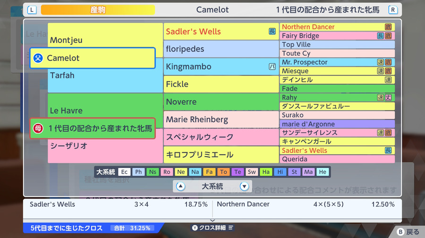Select the Ns lineage swatch

(153, 172)
